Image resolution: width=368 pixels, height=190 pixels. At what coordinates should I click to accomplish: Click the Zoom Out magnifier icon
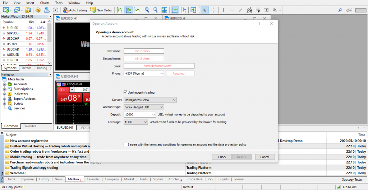(x=156, y=10)
